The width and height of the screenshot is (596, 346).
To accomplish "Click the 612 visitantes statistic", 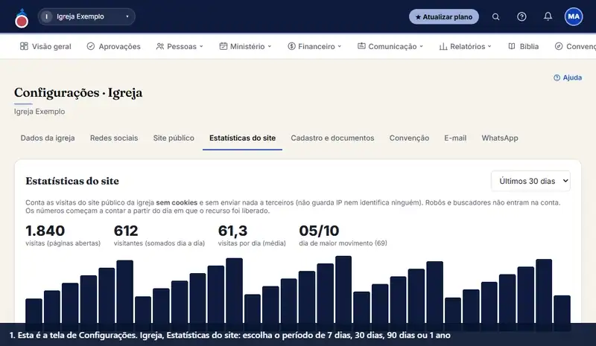I will tap(126, 231).
